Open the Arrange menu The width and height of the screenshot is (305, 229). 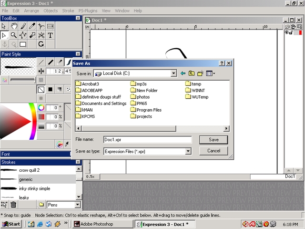click(31, 10)
